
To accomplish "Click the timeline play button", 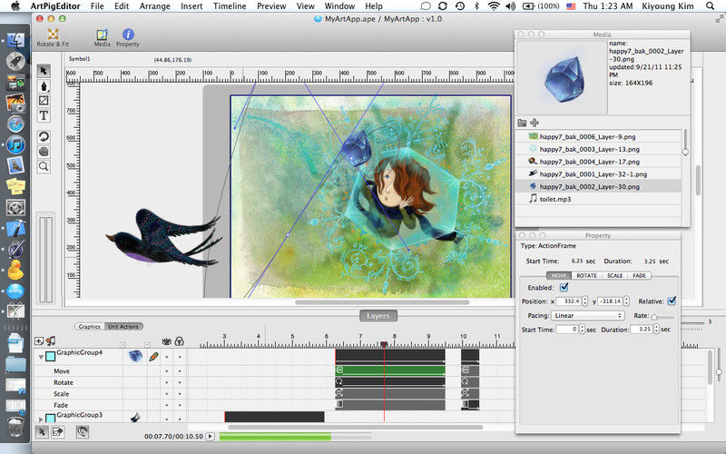I will pos(210,436).
